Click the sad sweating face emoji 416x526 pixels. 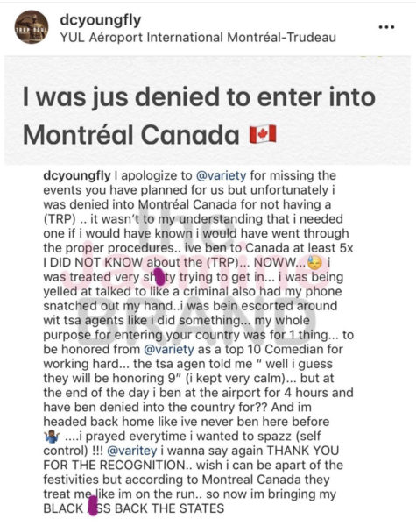[x=314, y=263]
